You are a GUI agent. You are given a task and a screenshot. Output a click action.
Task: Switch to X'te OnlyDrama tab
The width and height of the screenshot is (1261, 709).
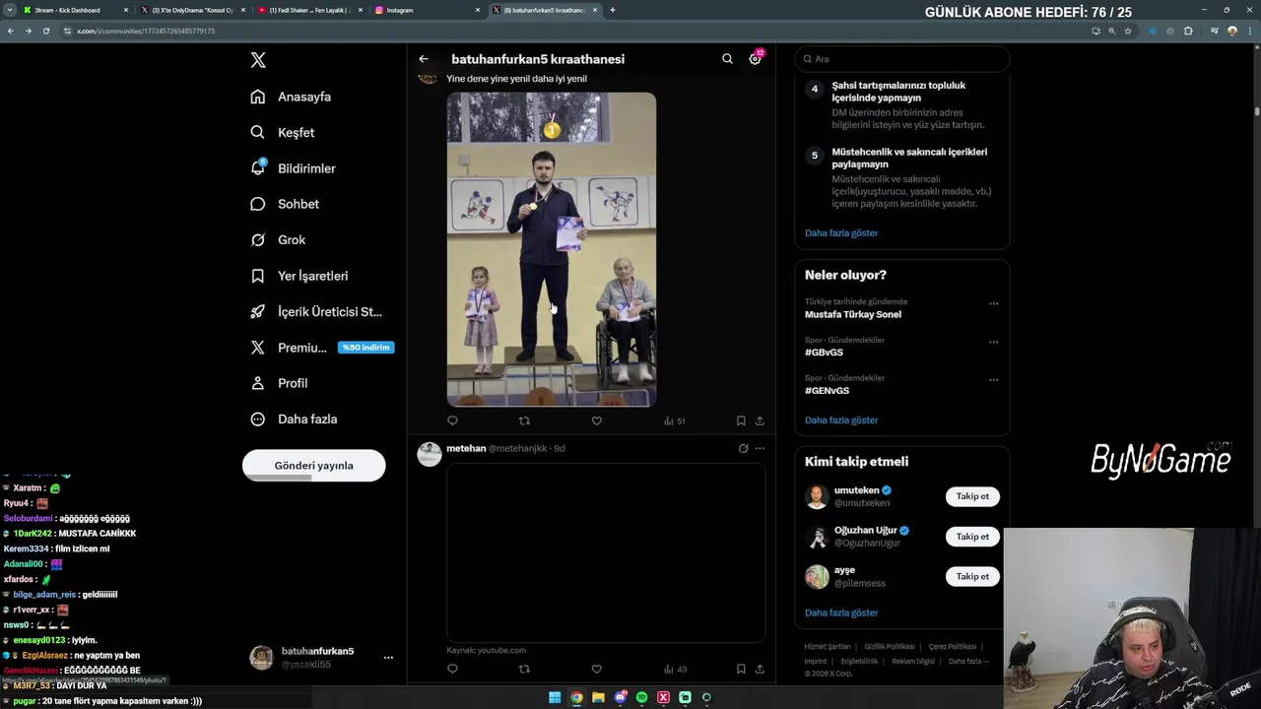(x=193, y=10)
